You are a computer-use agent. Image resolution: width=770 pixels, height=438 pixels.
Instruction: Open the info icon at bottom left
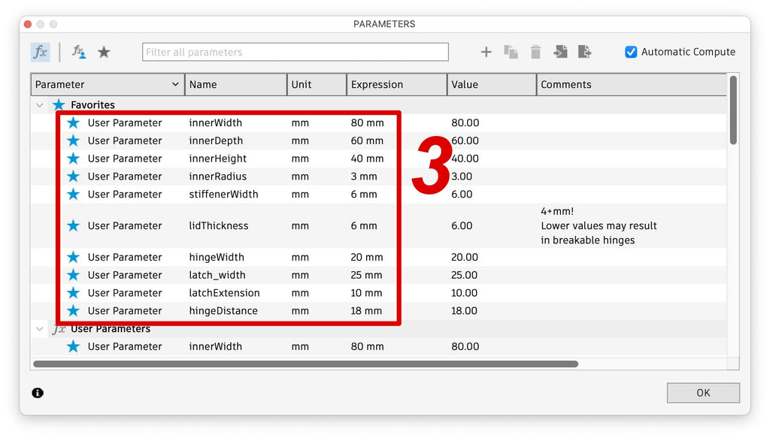point(38,392)
